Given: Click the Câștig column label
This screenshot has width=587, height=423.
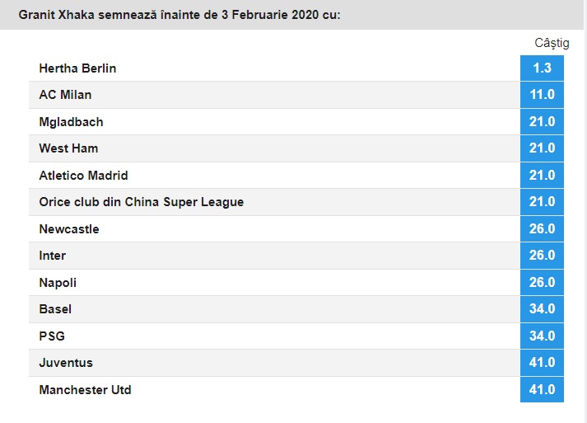Looking at the screenshot, I should (547, 43).
